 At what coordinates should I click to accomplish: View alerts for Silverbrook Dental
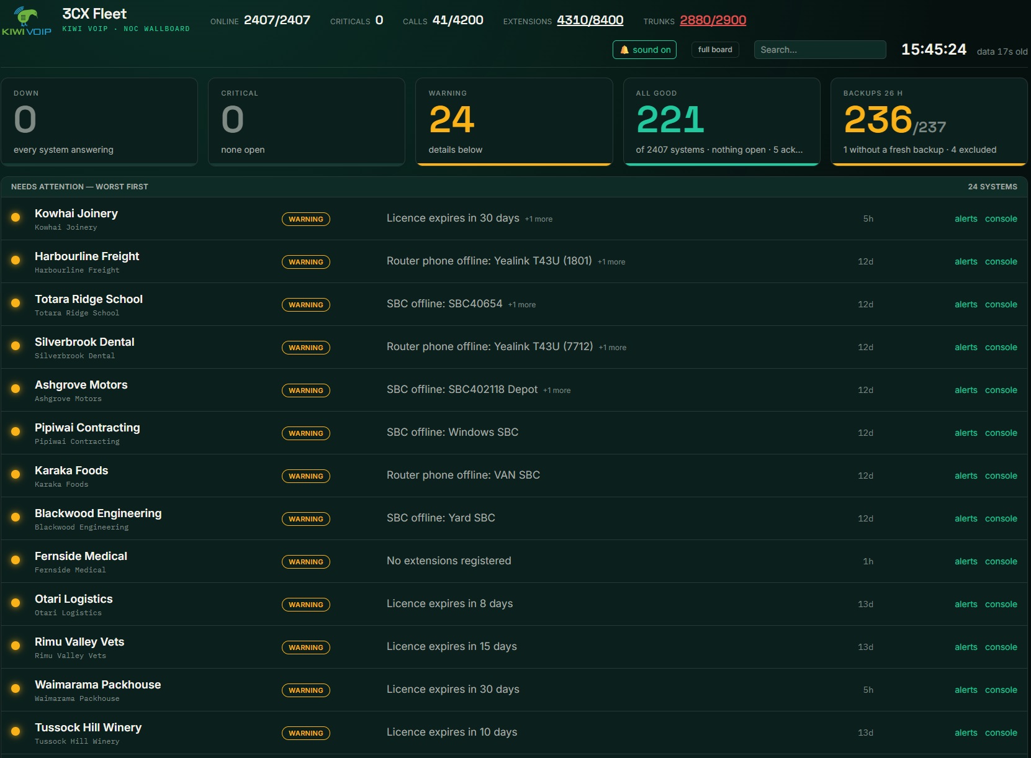point(966,347)
